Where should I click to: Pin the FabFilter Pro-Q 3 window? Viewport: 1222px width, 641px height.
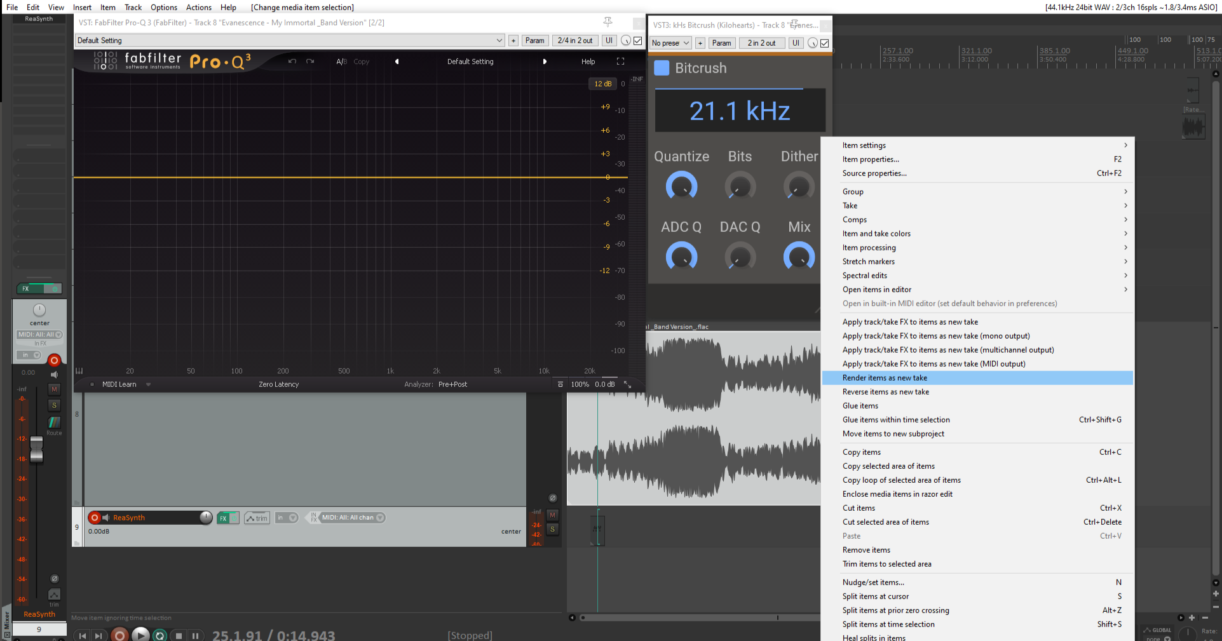point(608,22)
